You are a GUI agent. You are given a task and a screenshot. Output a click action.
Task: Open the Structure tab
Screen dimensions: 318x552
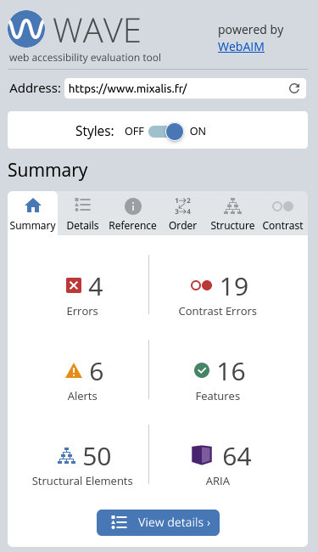[x=232, y=213]
